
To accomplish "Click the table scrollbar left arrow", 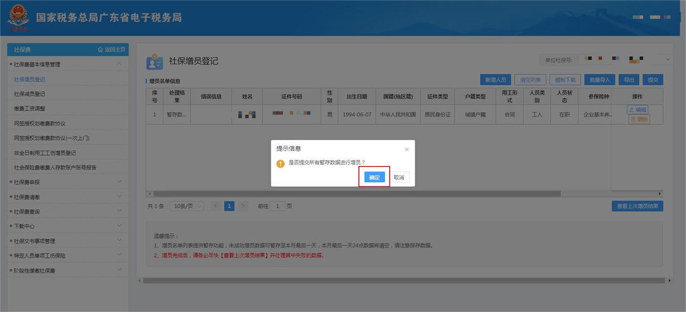I will tap(150, 193).
